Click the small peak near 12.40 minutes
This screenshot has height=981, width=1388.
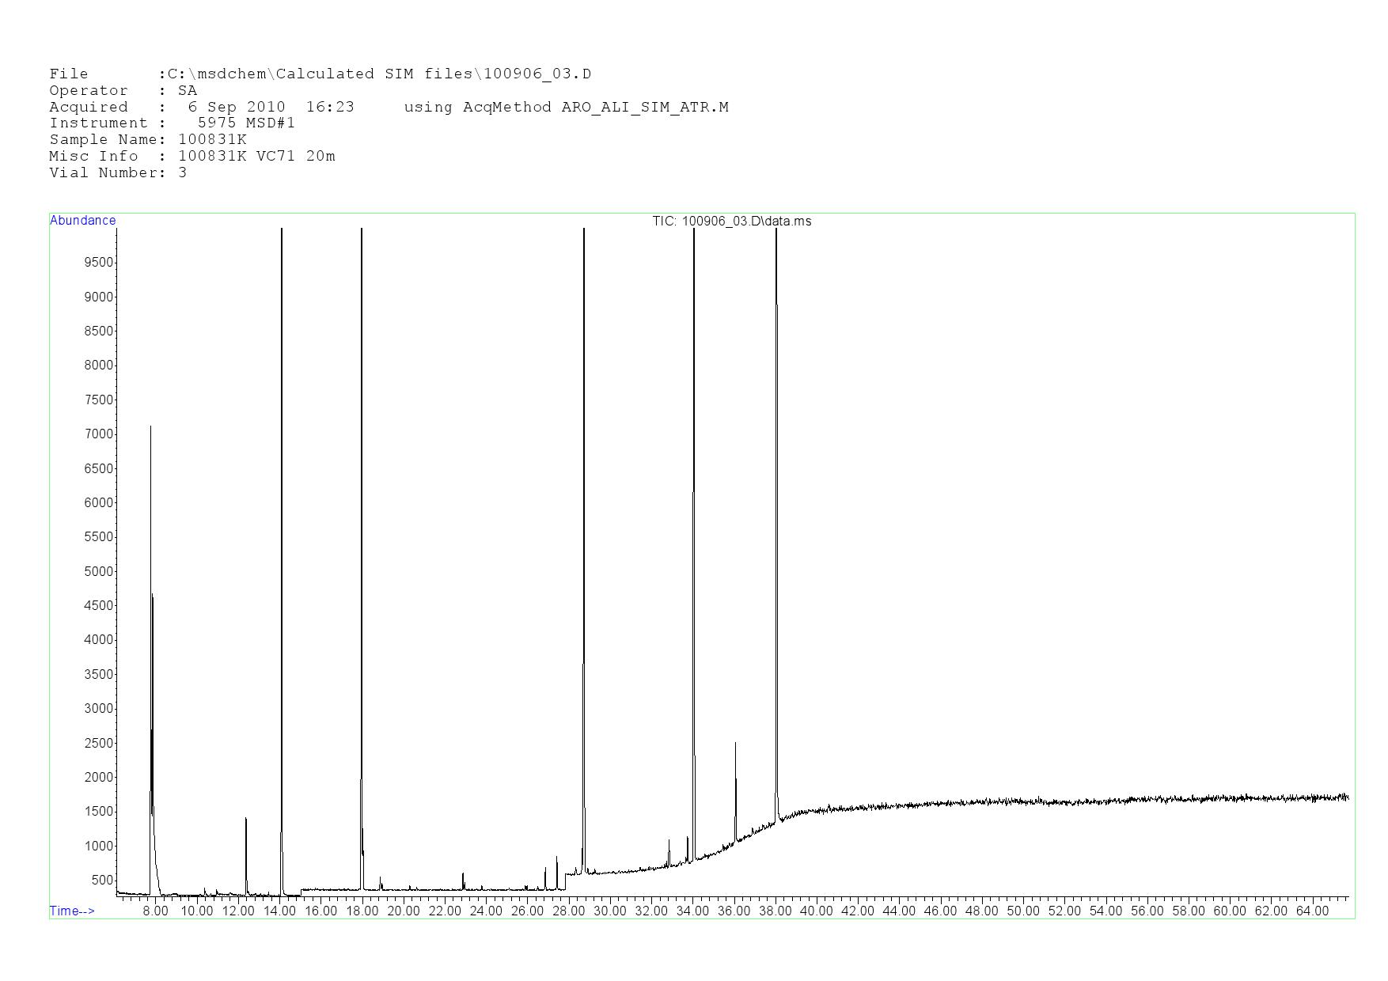[246, 820]
